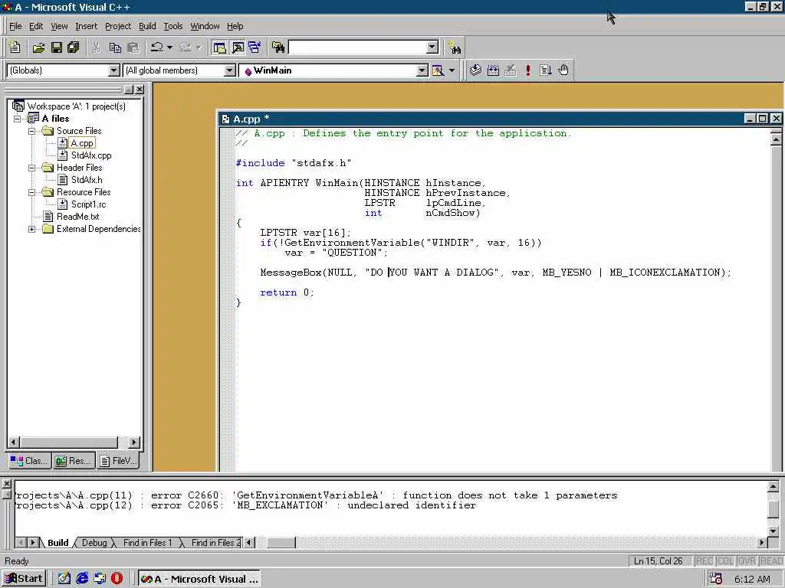785x588 pixels.
Task: Switch to Find in Files 1 tab
Action: [147, 543]
